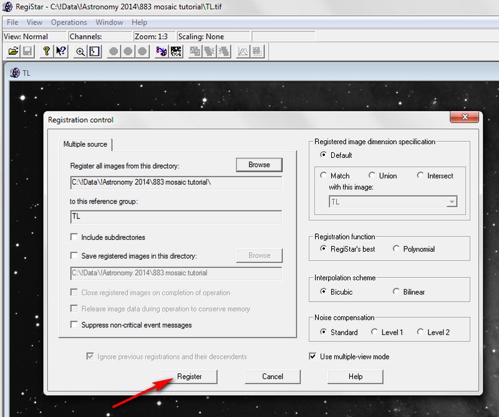Click the yellow question mark help icon
This screenshot has height=417, width=499.
tap(46, 52)
